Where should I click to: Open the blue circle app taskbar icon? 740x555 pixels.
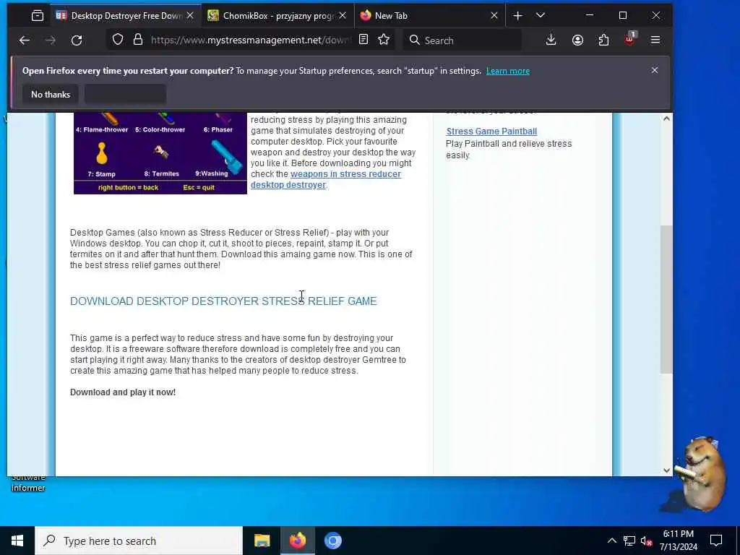pyautogui.click(x=332, y=541)
